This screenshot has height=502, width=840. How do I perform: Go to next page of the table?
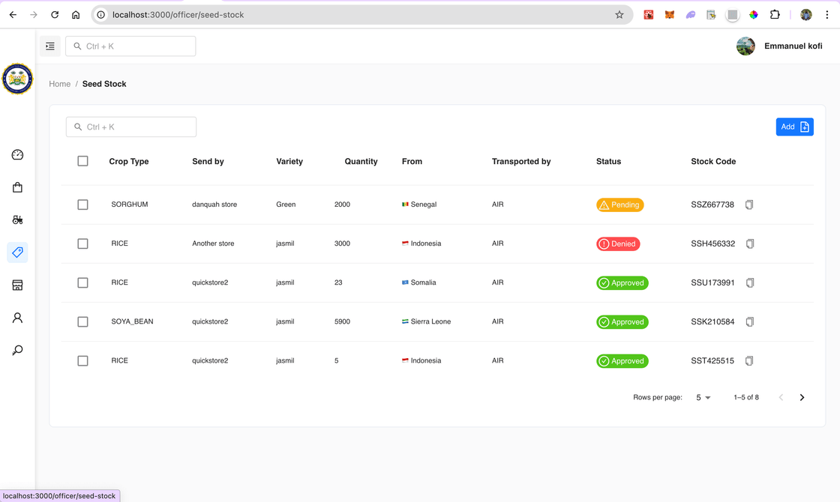tap(802, 398)
